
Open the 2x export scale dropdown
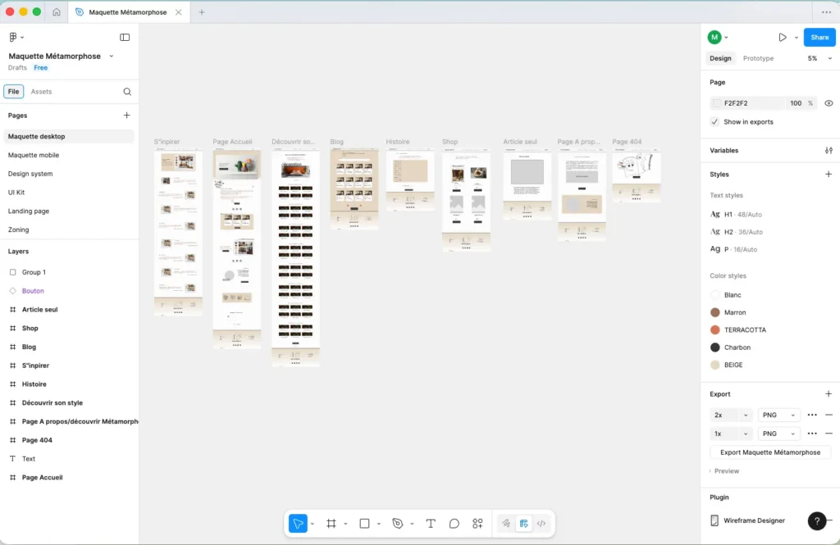click(729, 415)
